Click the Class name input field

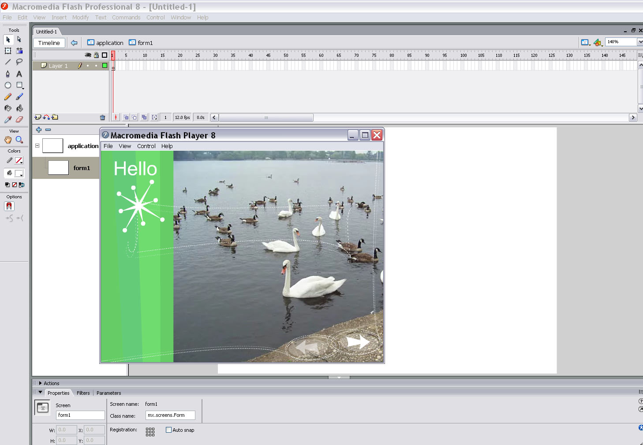click(x=170, y=415)
